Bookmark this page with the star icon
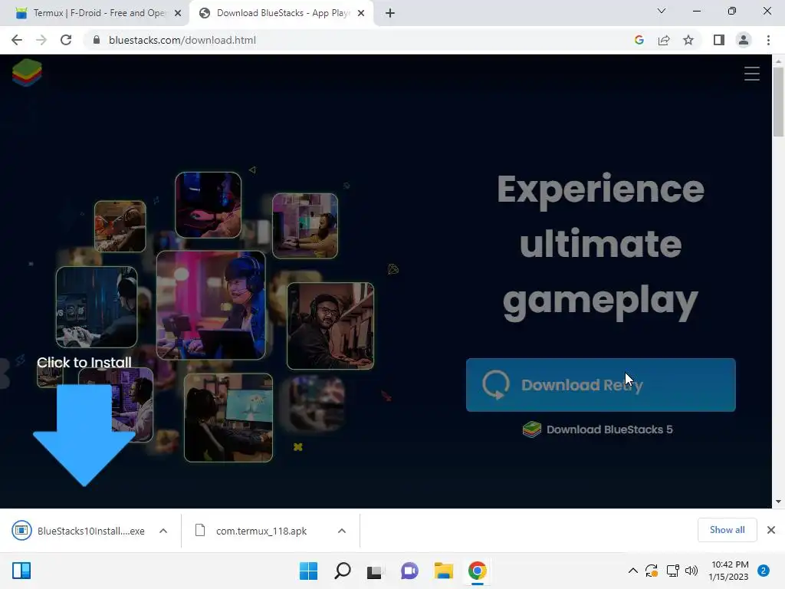Screen dimensions: 785x589 point(688,40)
